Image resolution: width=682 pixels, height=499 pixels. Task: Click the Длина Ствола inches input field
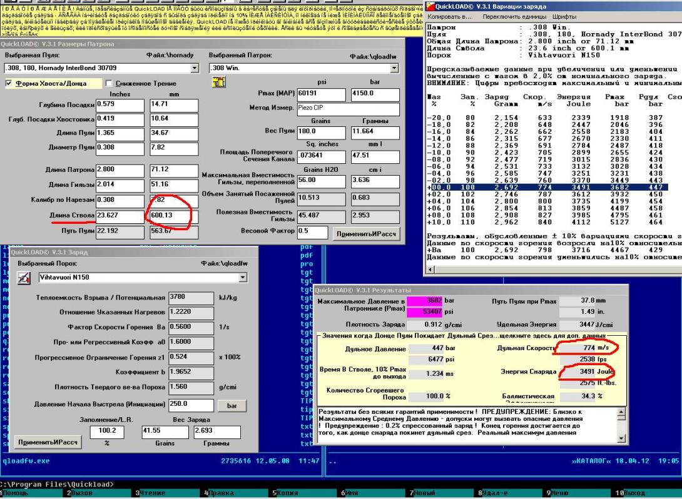pos(119,216)
